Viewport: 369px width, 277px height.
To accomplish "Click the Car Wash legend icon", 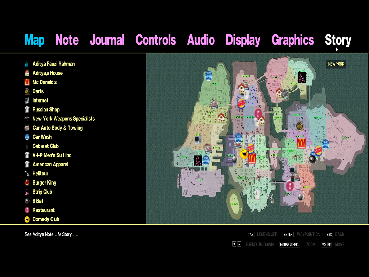I will coord(27,137).
